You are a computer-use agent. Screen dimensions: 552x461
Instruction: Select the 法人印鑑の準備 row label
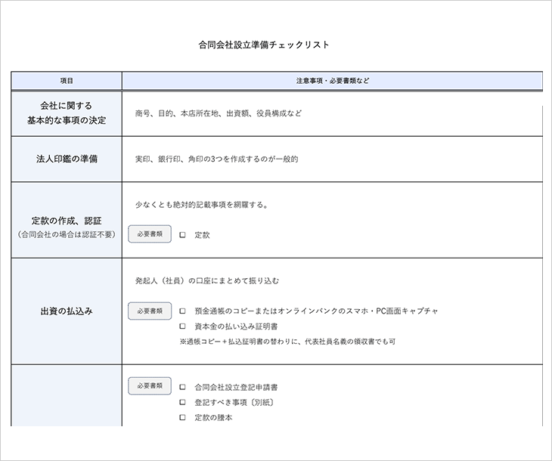67,159
